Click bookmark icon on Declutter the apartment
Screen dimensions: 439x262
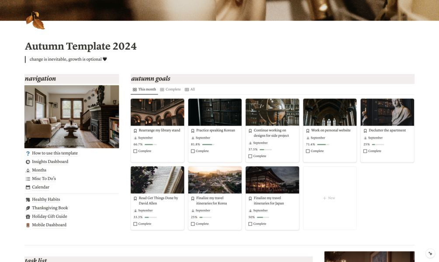click(365, 131)
